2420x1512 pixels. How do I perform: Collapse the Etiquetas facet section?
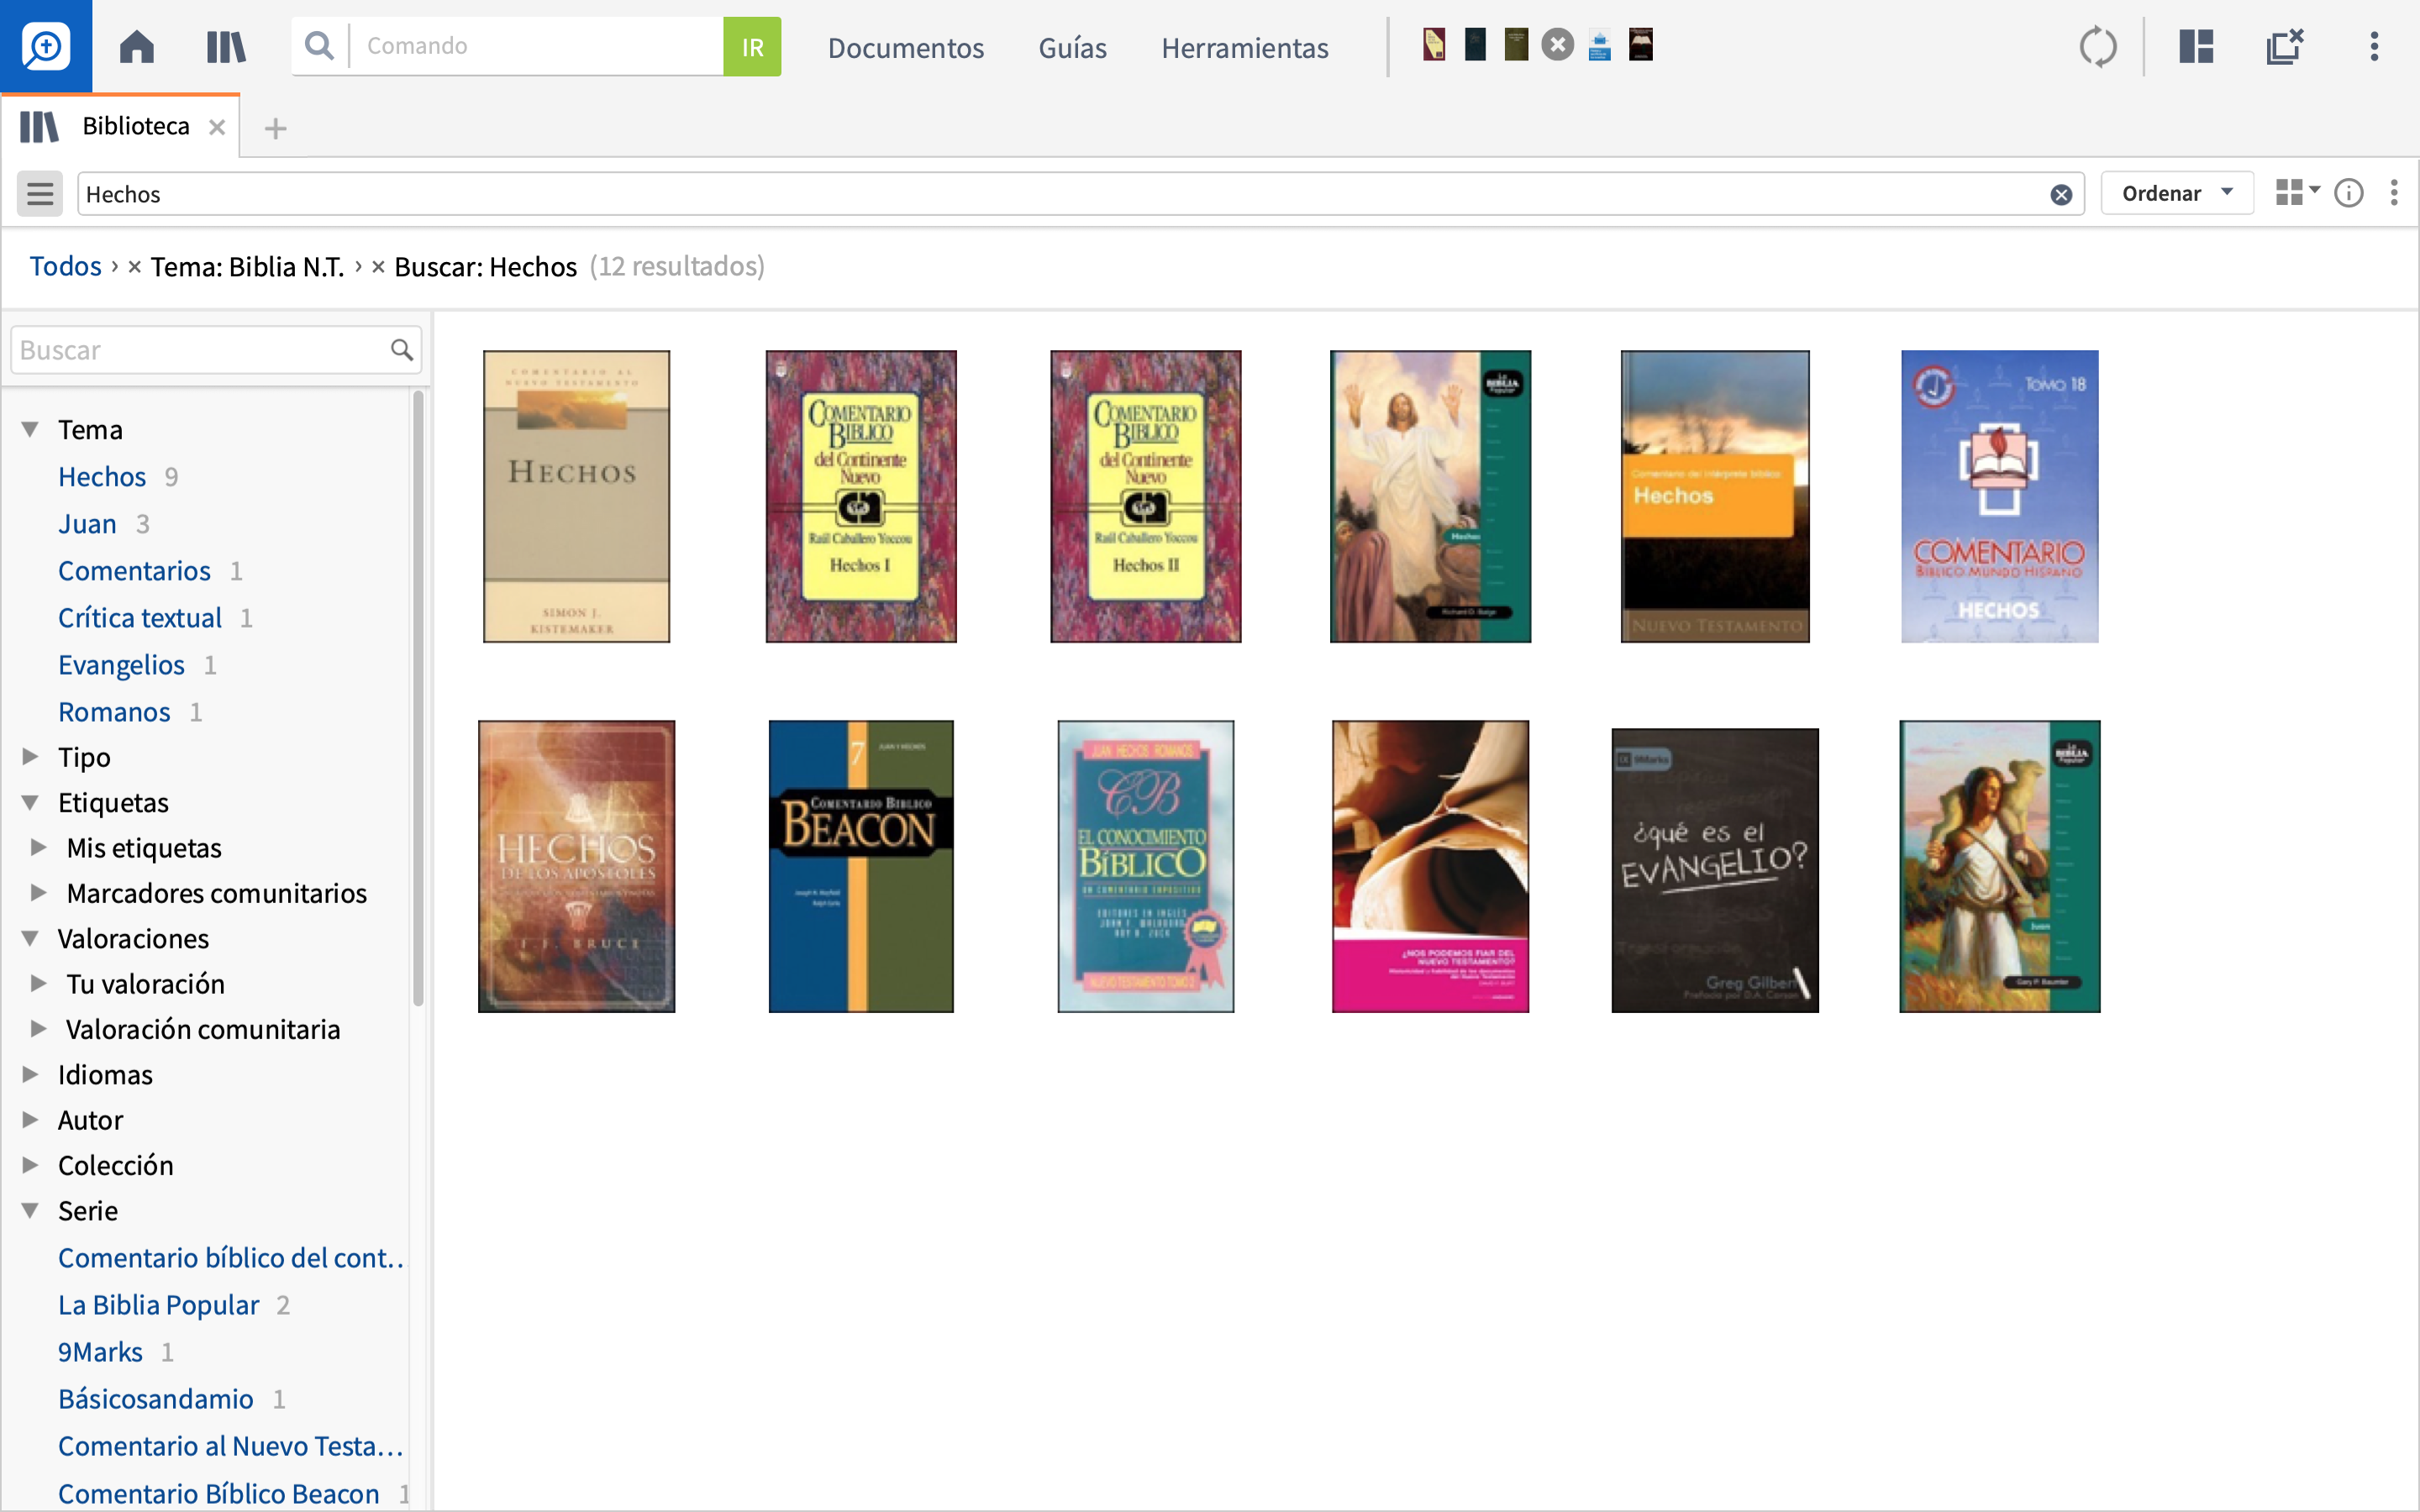point(30,803)
